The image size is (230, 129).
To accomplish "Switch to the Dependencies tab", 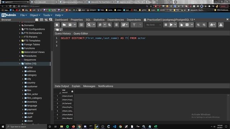I will point(116,20).
